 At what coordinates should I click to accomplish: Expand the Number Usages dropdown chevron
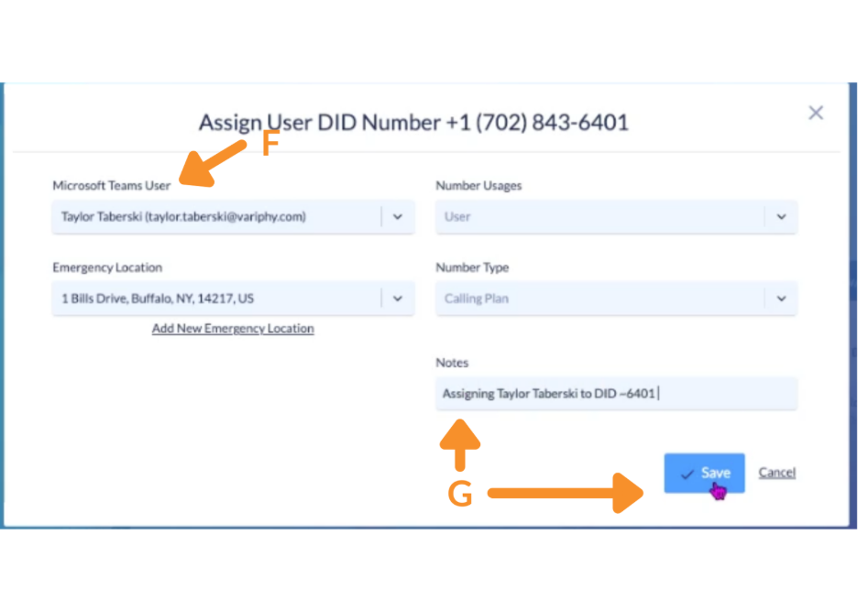click(x=781, y=217)
